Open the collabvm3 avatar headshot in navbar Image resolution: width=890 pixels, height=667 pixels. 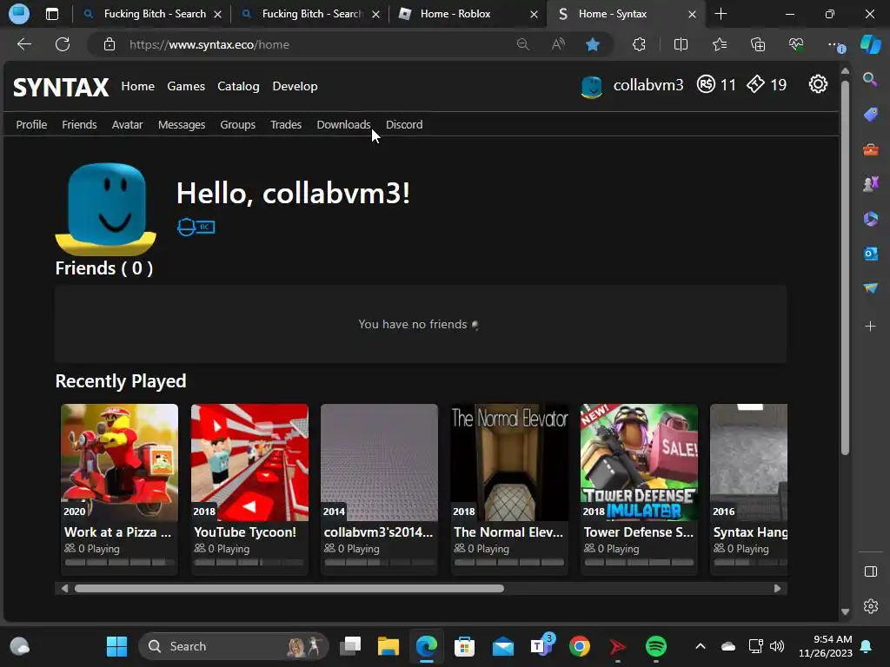(591, 86)
